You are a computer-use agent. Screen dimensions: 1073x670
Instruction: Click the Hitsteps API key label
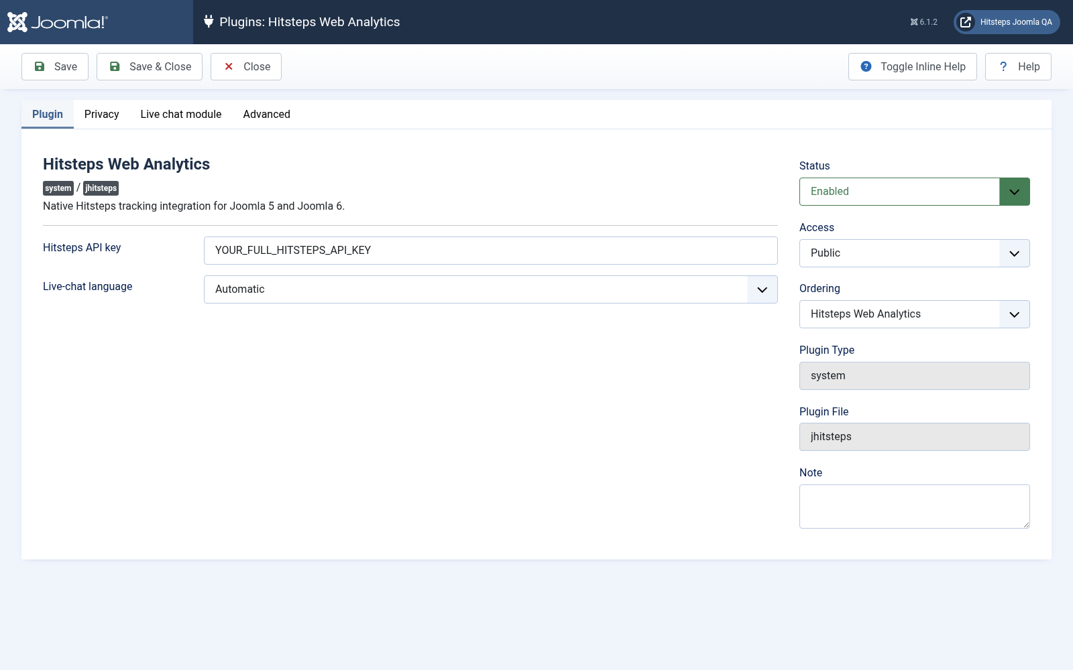coord(82,248)
